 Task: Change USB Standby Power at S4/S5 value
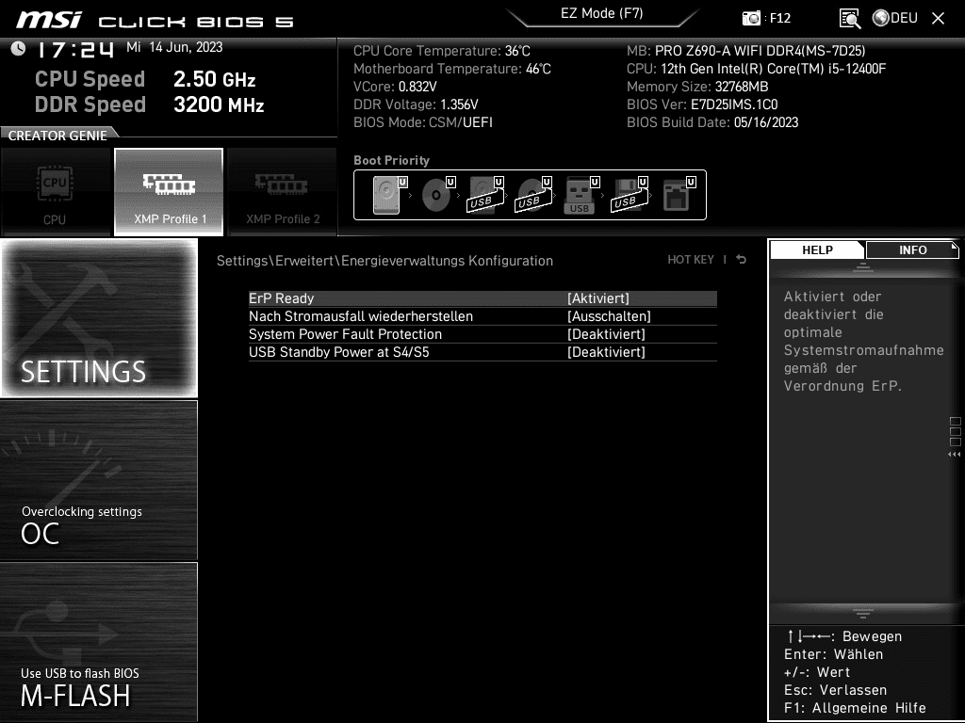606,352
